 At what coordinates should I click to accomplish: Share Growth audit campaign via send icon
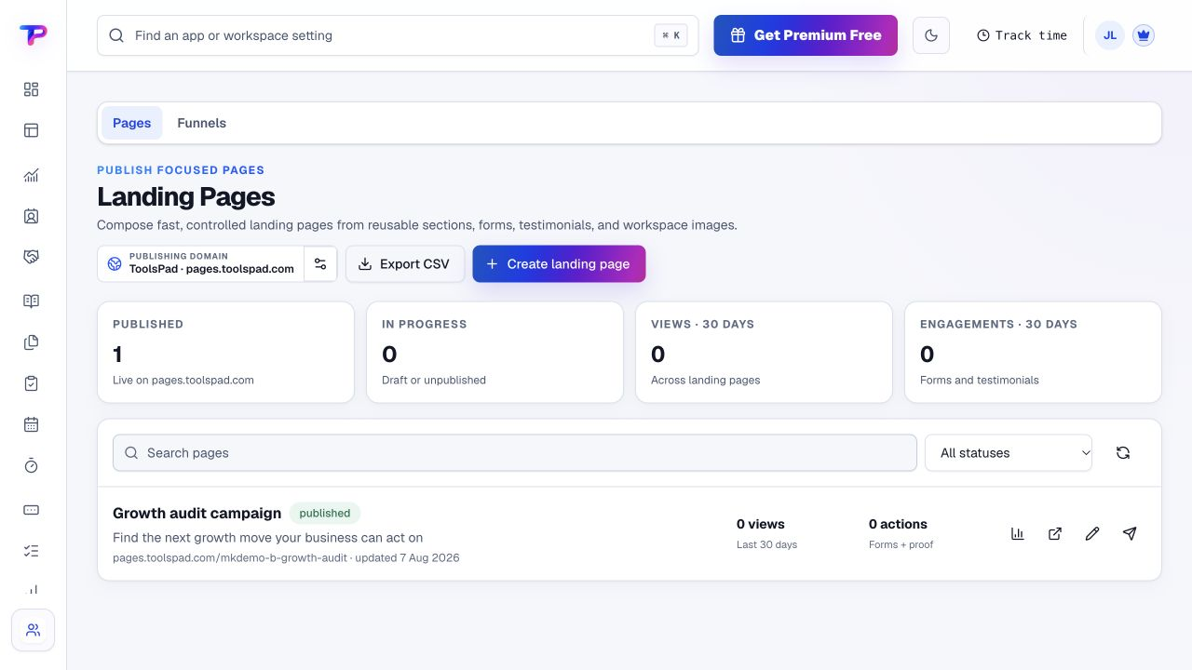coord(1130,533)
